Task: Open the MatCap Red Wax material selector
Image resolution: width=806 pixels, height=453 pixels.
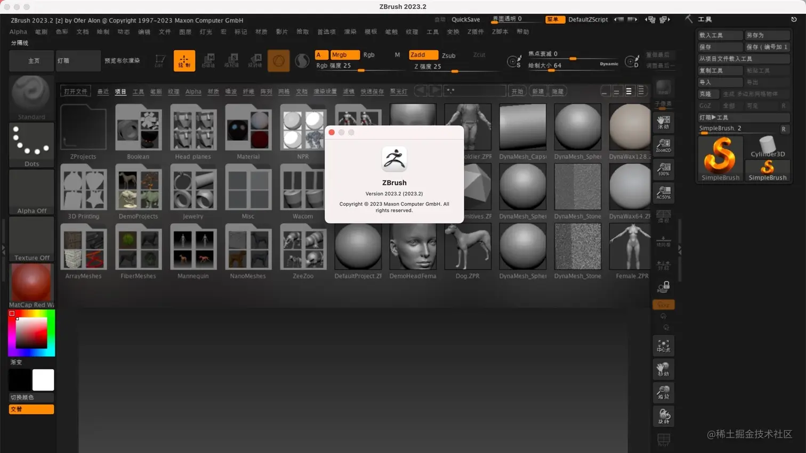Action: [x=31, y=285]
